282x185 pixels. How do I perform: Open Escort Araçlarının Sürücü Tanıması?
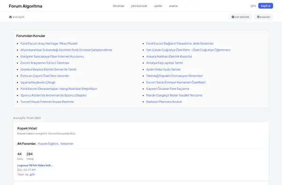tap(45, 63)
